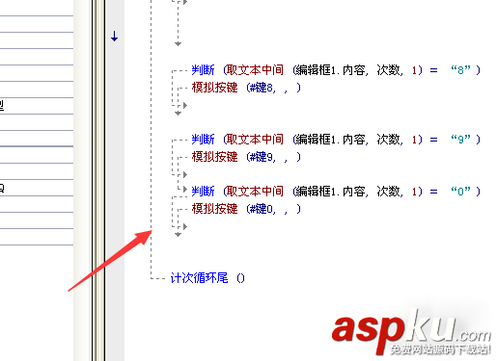Screen dimensions: 496x361
Task: Click the #键0 constant argument
Action: [x=262, y=209]
